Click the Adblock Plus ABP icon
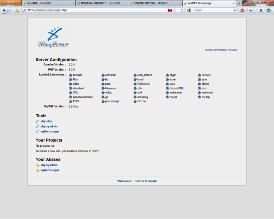The image size is (274, 219). (242, 10)
